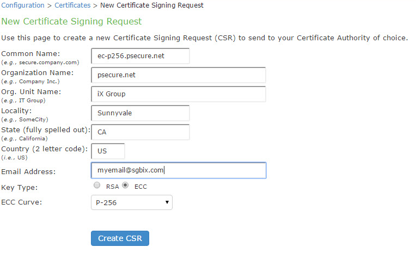Click the 'Email Address:' label text

point(28,171)
